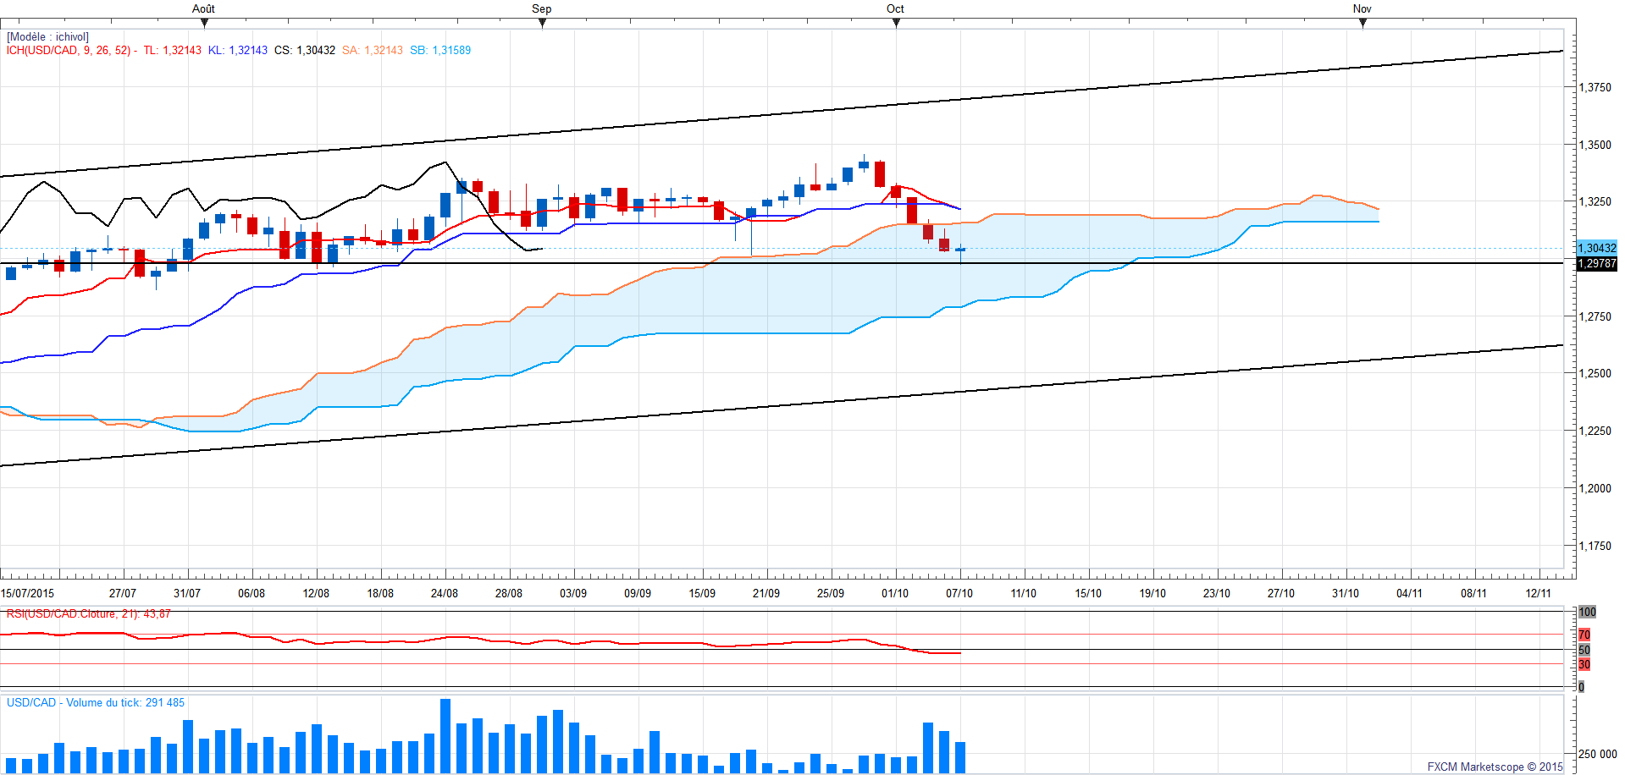
Task: Click the 15/07/2015 start date label
Action: click(28, 593)
